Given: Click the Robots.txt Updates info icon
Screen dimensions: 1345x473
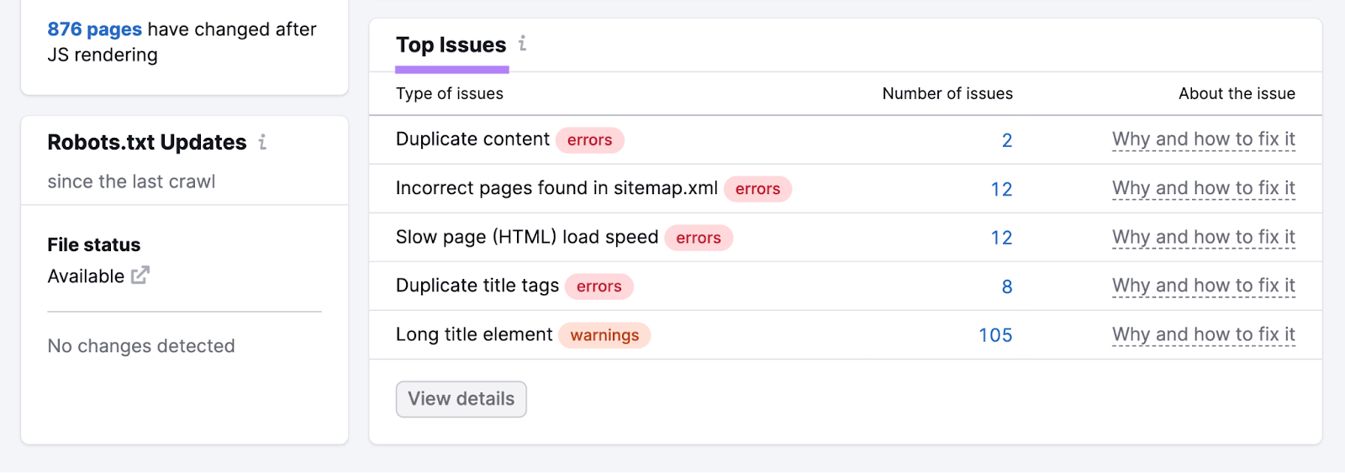Looking at the screenshot, I should click(x=262, y=142).
